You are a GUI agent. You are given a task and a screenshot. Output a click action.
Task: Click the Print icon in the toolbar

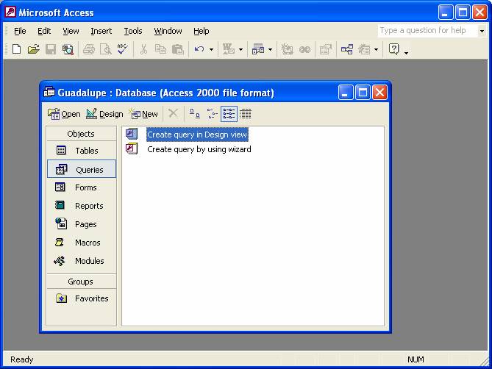[89, 49]
